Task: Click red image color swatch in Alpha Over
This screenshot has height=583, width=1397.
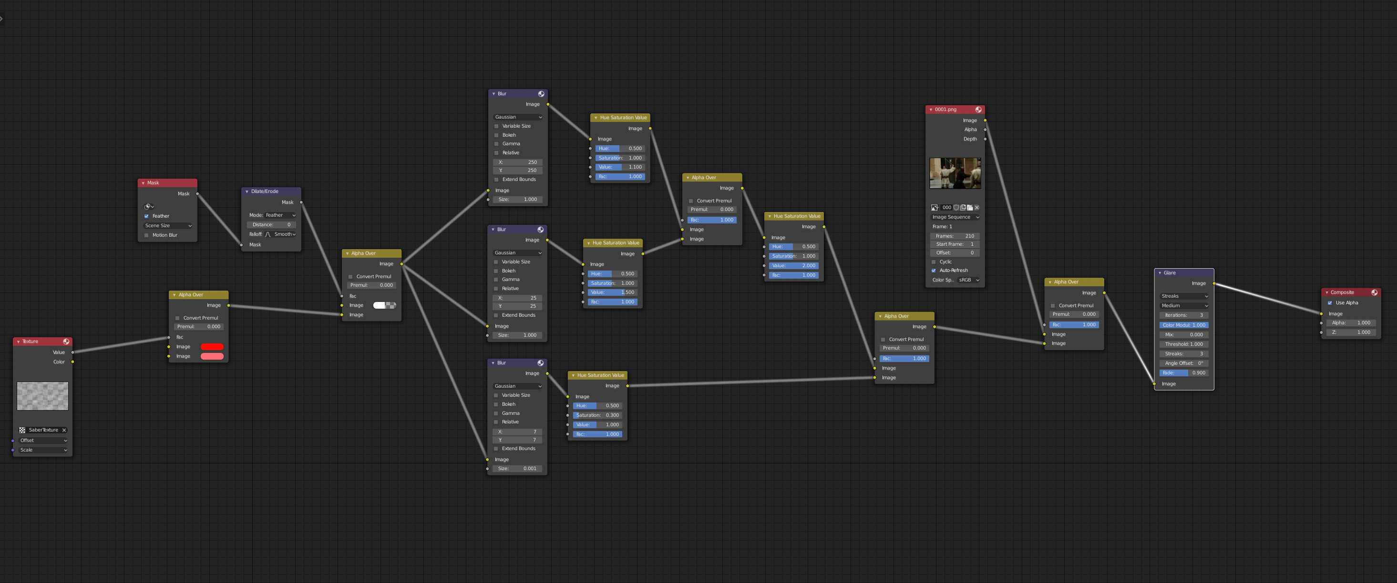Action: (212, 347)
